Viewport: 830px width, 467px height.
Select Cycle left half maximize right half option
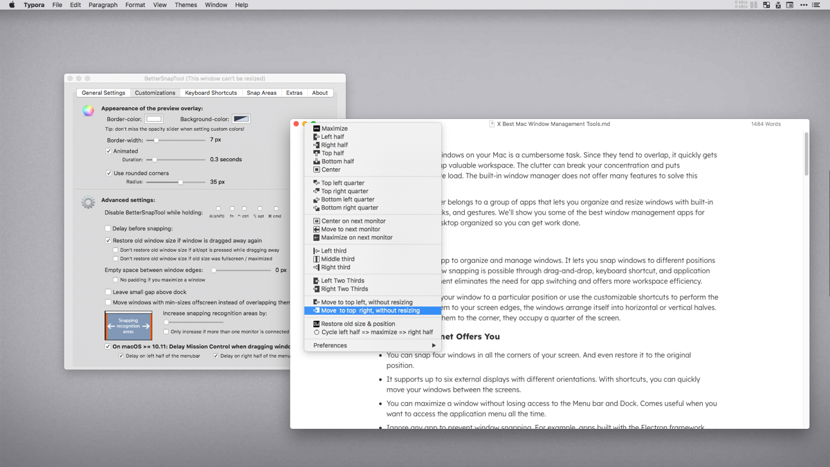[x=372, y=332]
